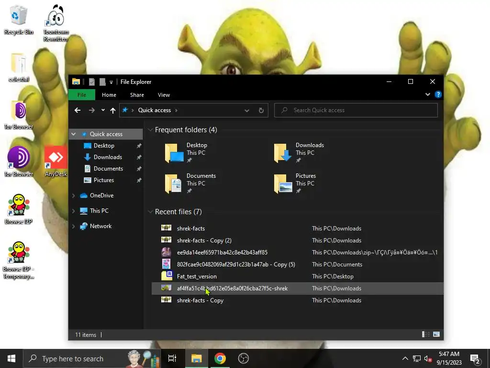The width and height of the screenshot is (490, 368).
Task: Focus the Search Quick access box
Action: 356,110
